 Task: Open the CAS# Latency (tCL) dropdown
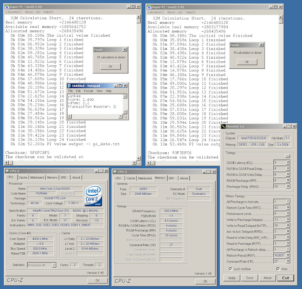(288, 162)
